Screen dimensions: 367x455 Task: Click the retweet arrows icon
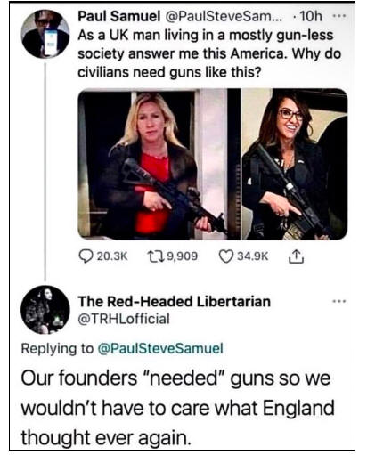156,256
